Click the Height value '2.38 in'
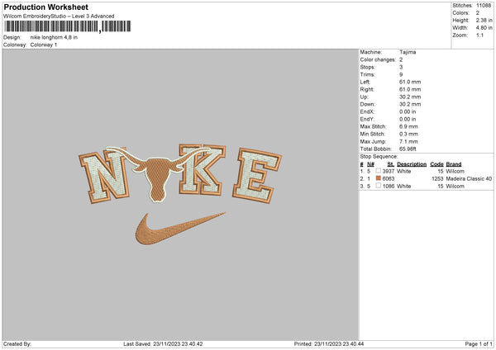Viewport: 496px width, 350px height. coord(484,20)
